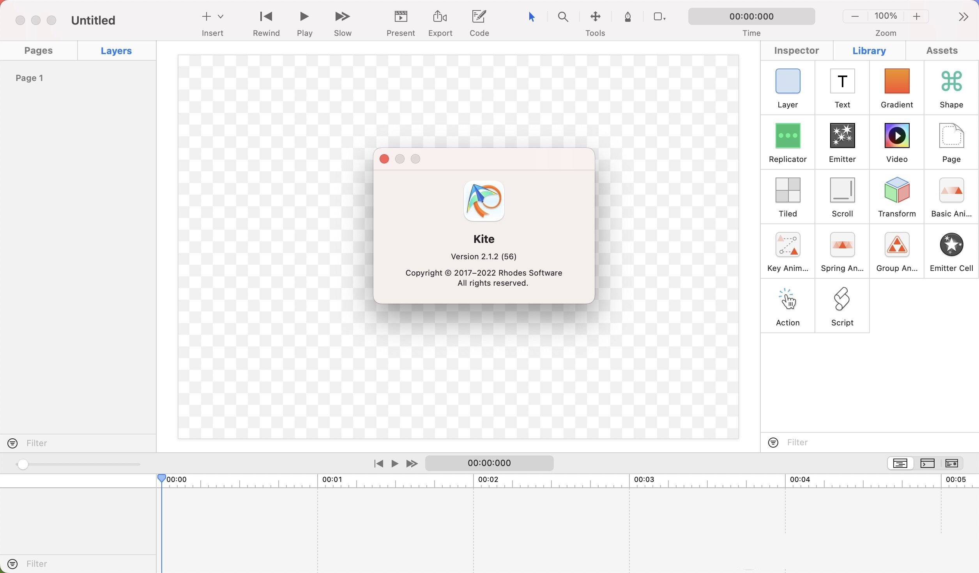The height and width of the screenshot is (573, 979).
Task: Click the toolbar time field 00:00:000
Action: [x=751, y=16]
